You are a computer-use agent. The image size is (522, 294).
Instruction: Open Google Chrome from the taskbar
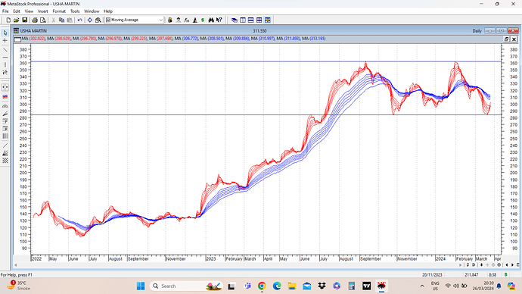click(x=262, y=286)
